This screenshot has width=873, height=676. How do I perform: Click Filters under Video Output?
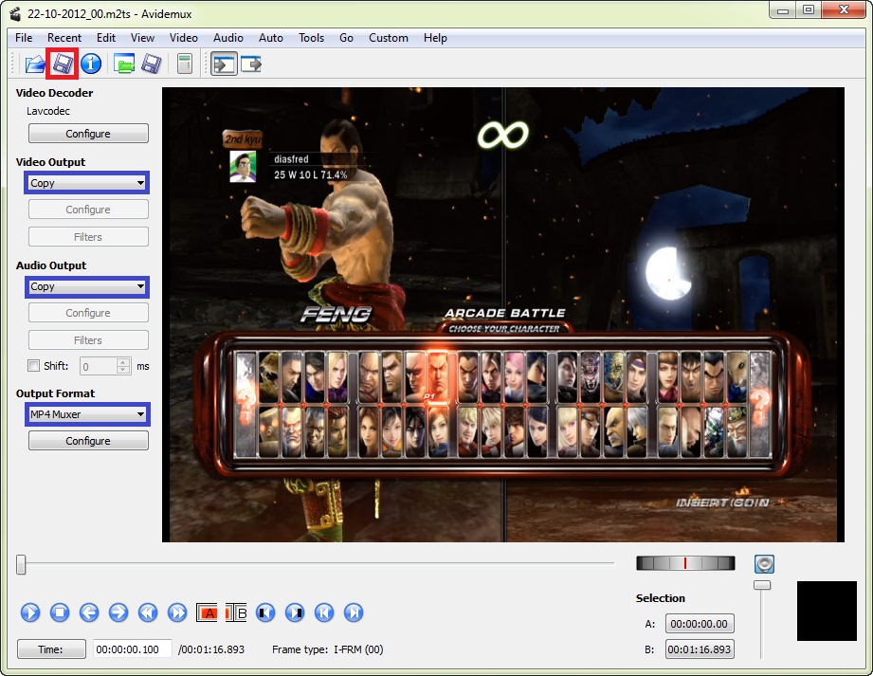point(88,237)
